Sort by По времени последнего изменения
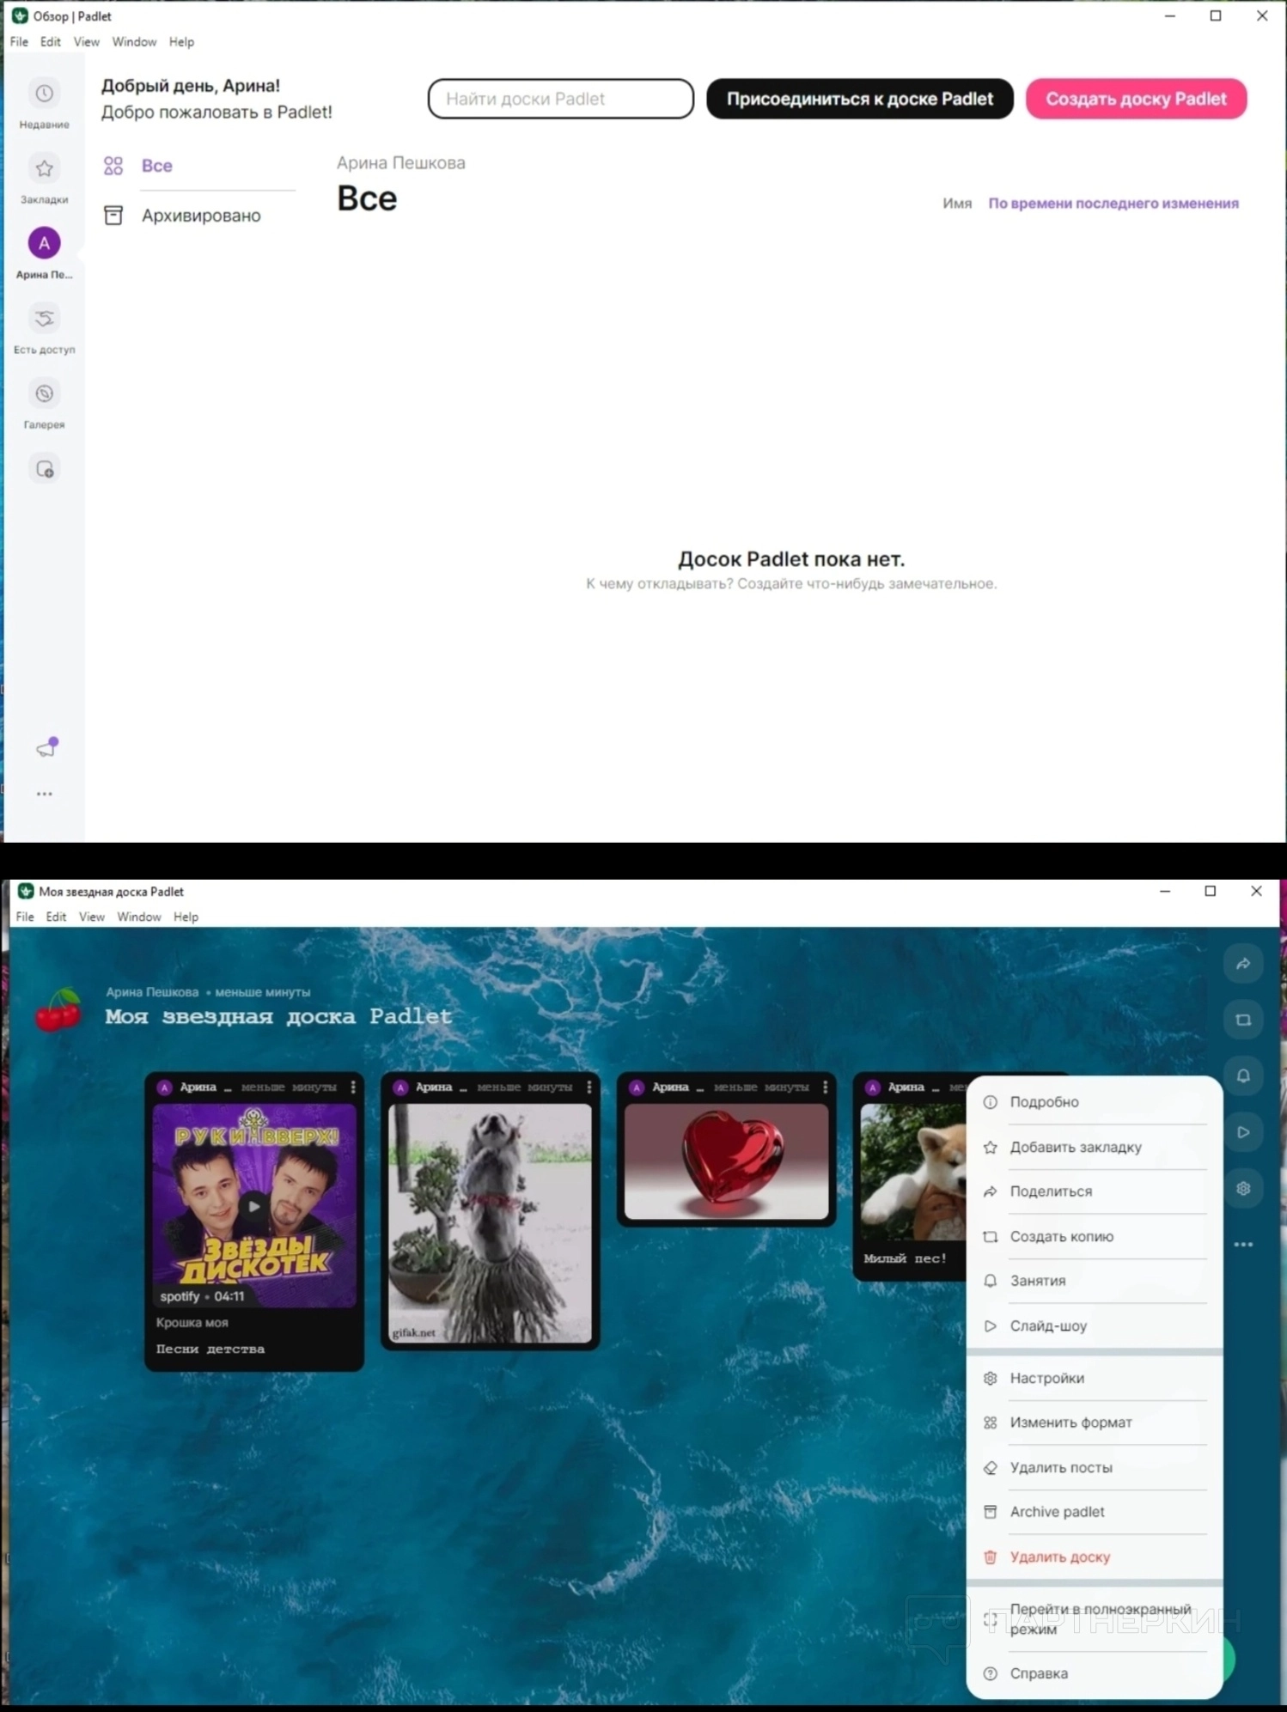1287x1712 pixels. (x=1113, y=204)
